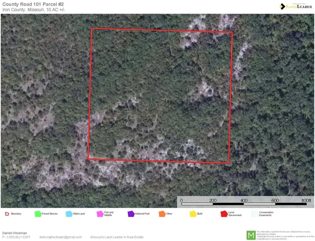
Task: Click the 800ft mark on scale bar
Action: pos(306,200)
